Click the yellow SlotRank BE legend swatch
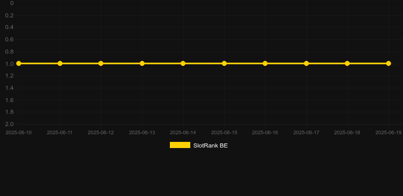 pyautogui.click(x=180, y=145)
